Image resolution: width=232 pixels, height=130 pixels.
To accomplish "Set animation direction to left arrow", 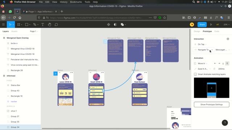I will pos(215,64).
